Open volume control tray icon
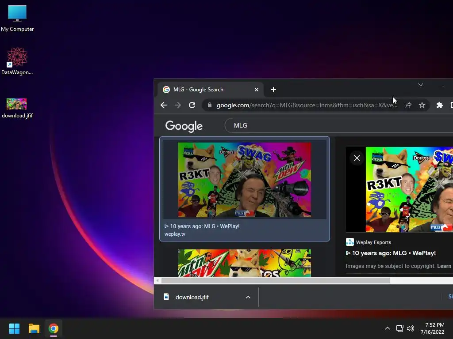 click(410, 328)
